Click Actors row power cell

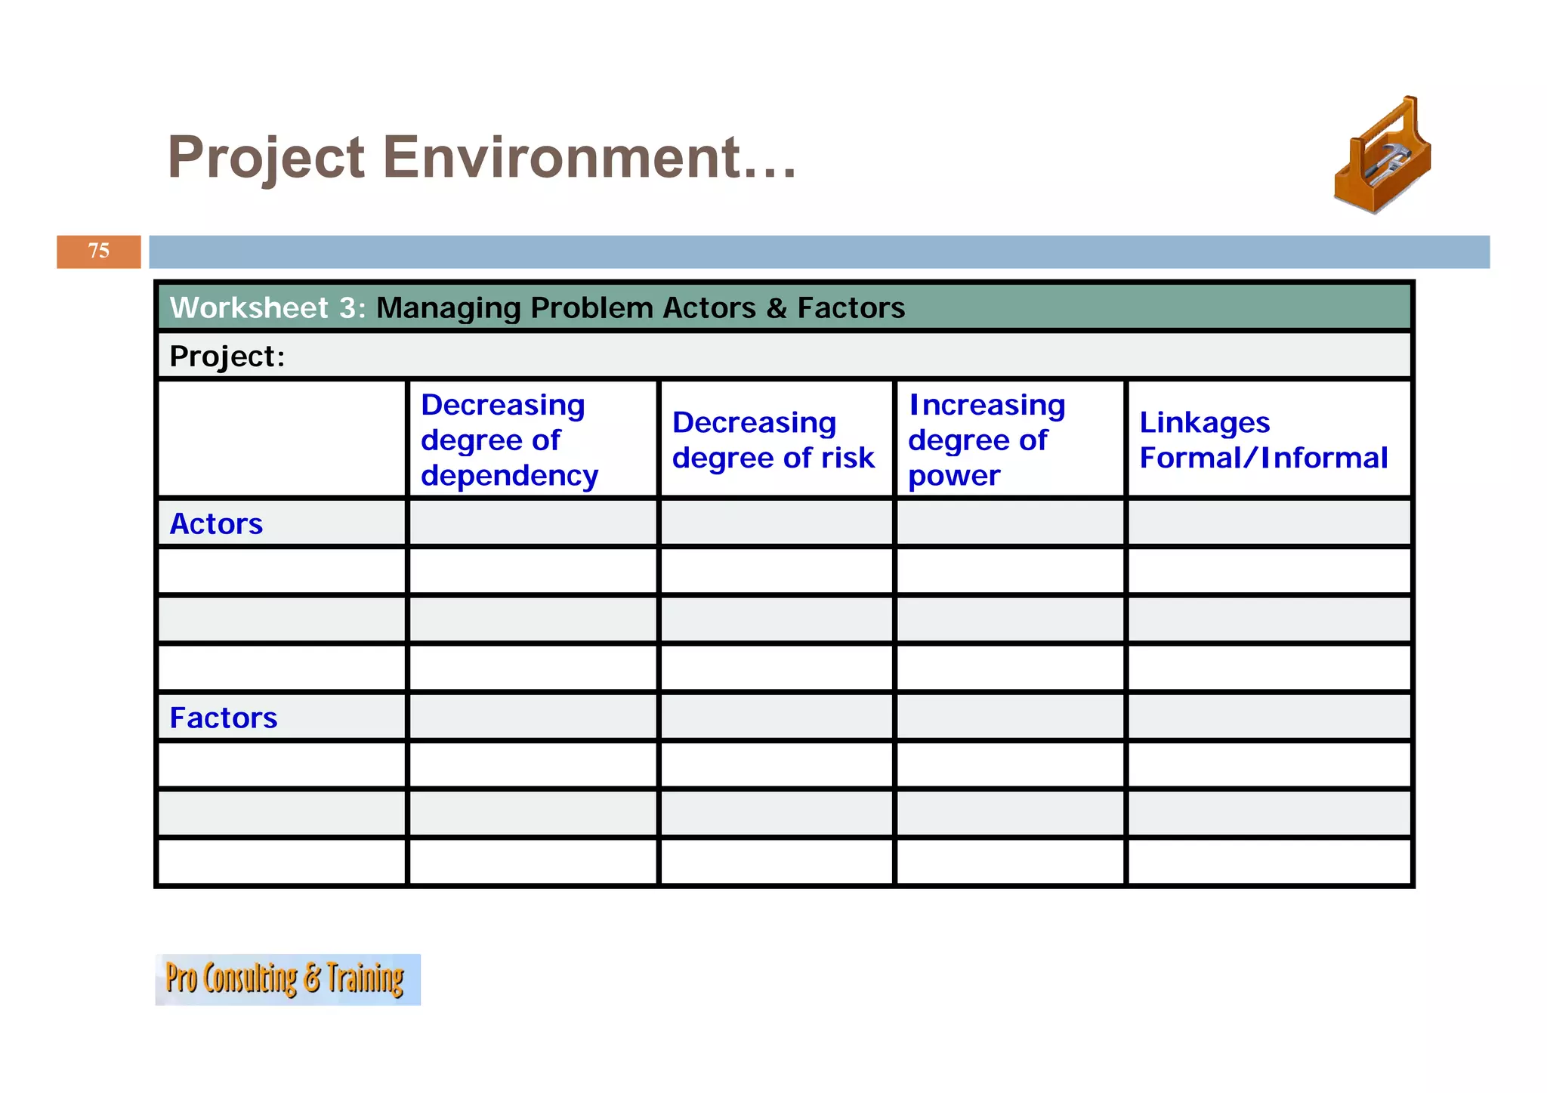(1010, 523)
